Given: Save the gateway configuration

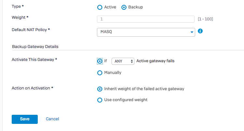Looking at the screenshot, I should pyautogui.click(x=25, y=119).
